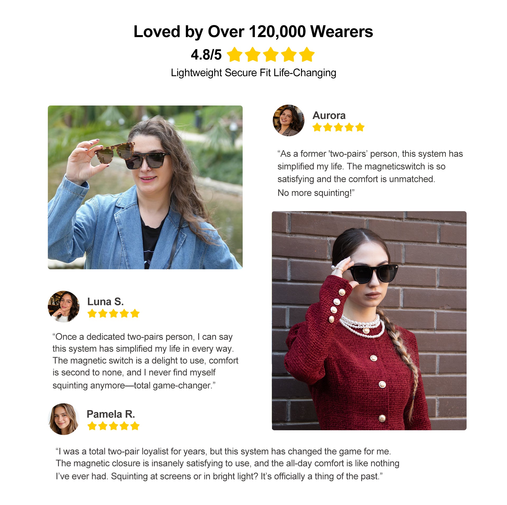Click the reviewer name Aurora

pyautogui.click(x=329, y=115)
